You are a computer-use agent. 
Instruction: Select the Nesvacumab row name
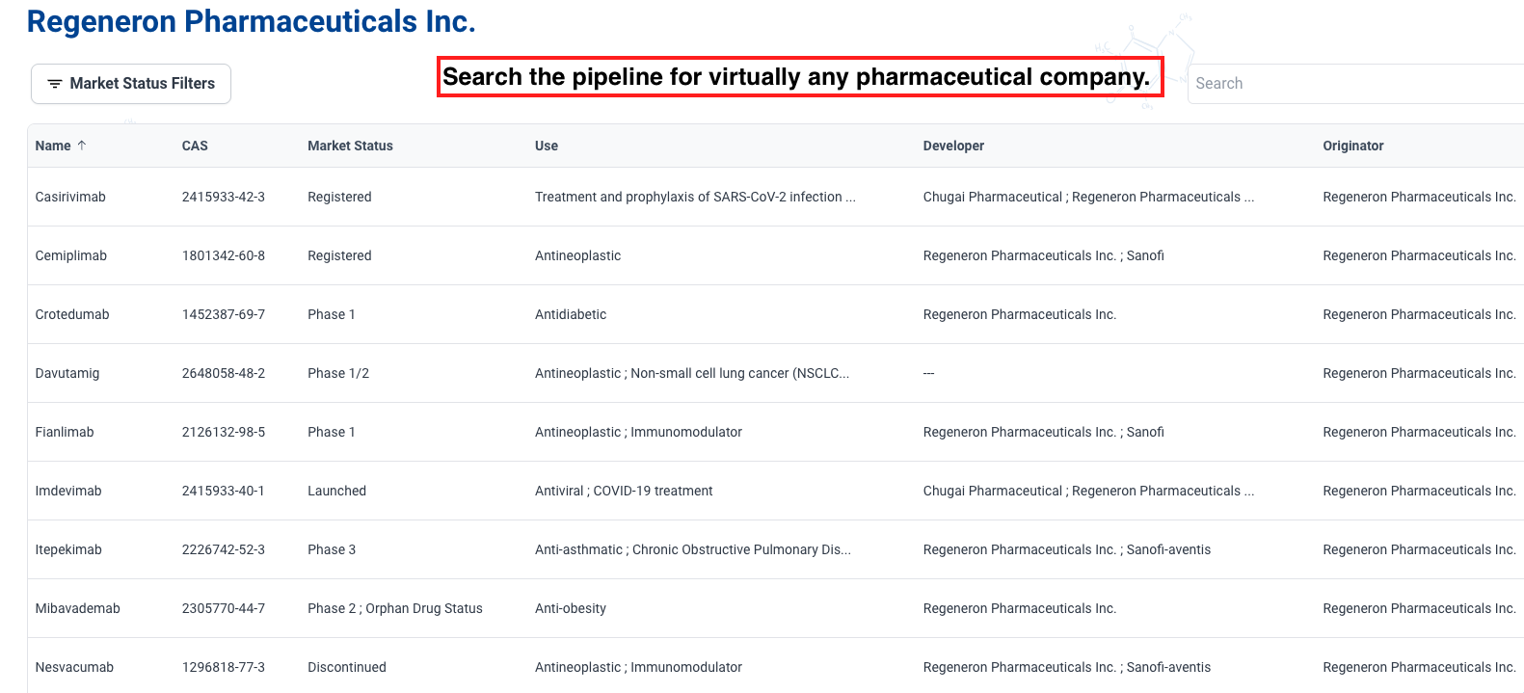coord(74,667)
